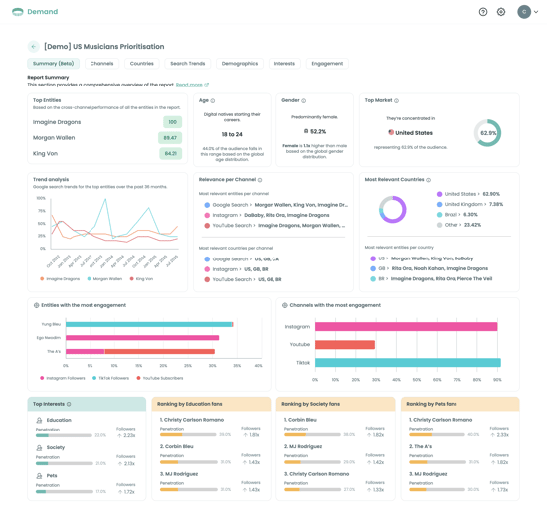Click the King Von 84.21 badge
This screenshot has height=517, width=547.
click(x=171, y=153)
